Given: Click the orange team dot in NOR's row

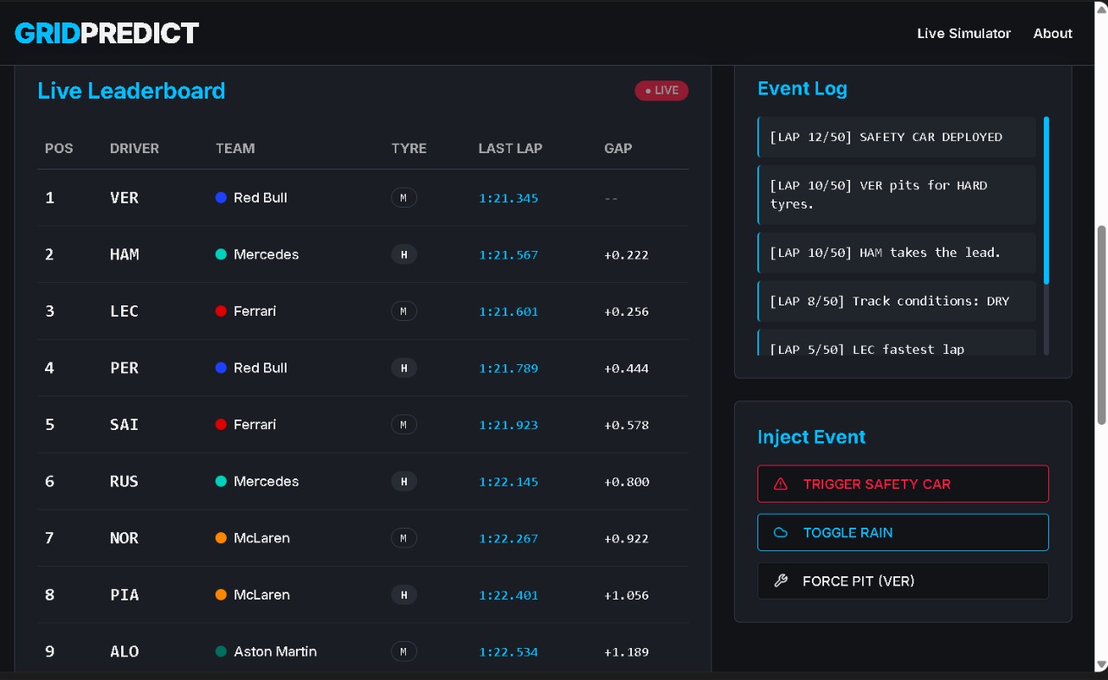Looking at the screenshot, I should (221, 537).
